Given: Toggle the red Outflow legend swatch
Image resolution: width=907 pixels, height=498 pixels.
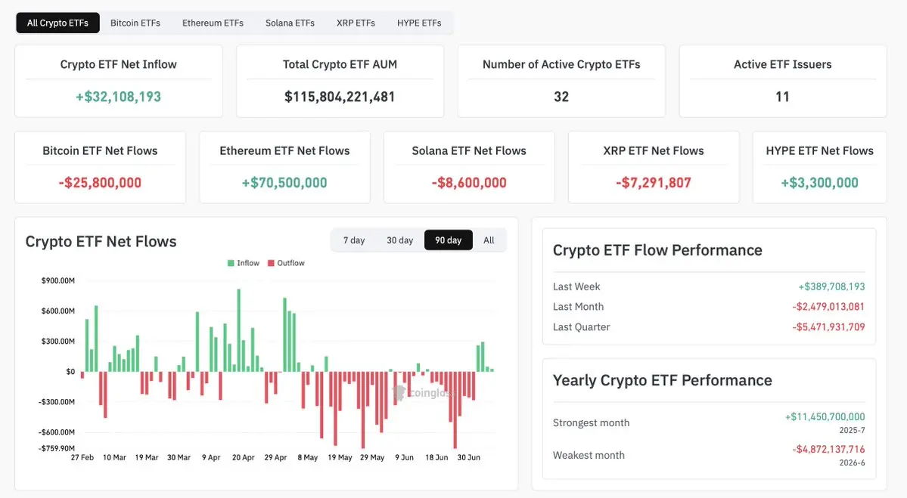Looking at the screenshot, I should [x=271, y=263].
